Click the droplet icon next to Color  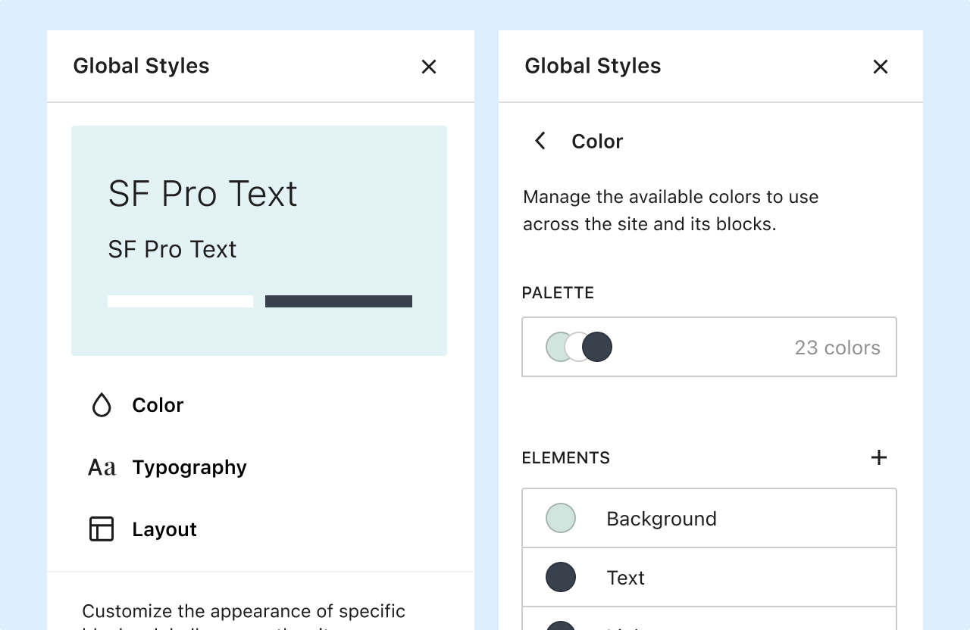pyautogui.click(x=102, y=405)
